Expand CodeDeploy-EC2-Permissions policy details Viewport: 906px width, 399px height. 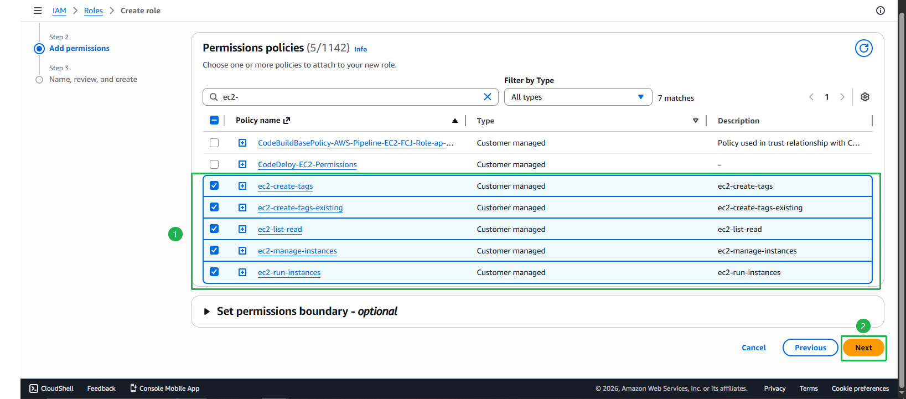coord(242,164)
